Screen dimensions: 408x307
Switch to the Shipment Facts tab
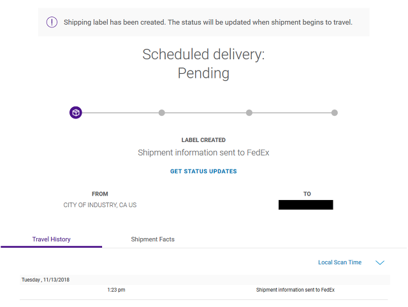[x=153, y=239]
